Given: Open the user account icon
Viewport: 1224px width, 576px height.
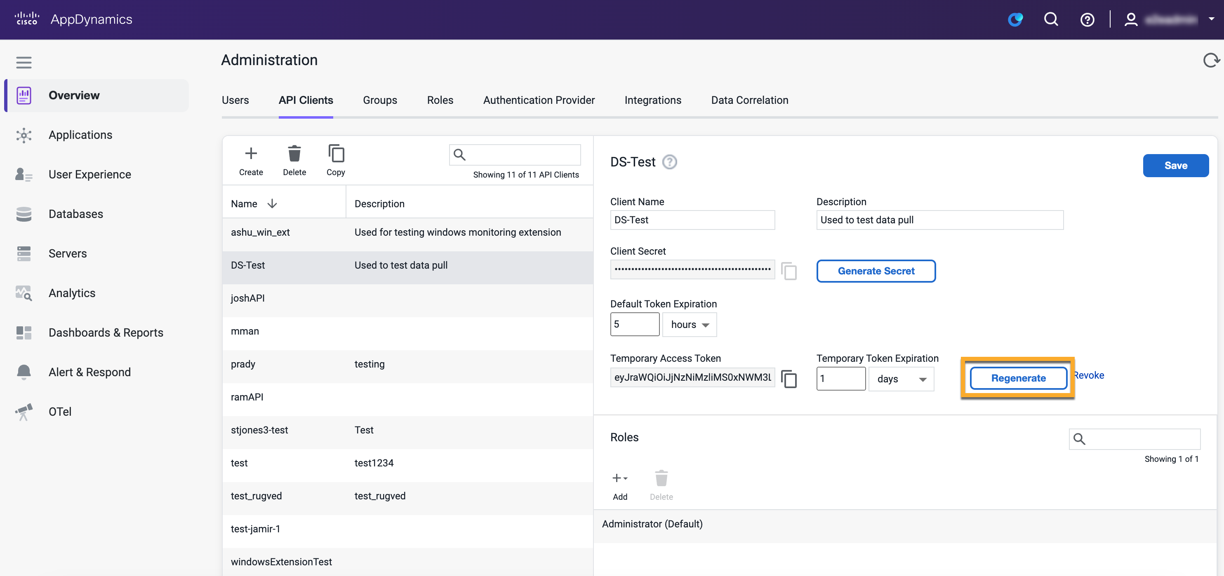Looking at the screenshot, I should pos(1131,19).
